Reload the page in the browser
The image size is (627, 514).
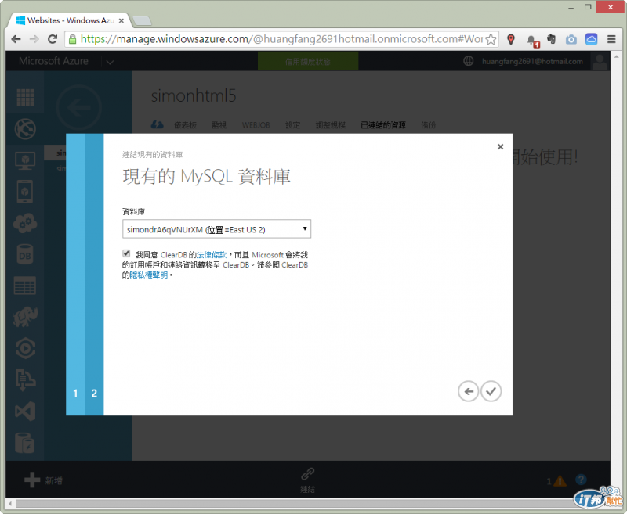point(53,39)
